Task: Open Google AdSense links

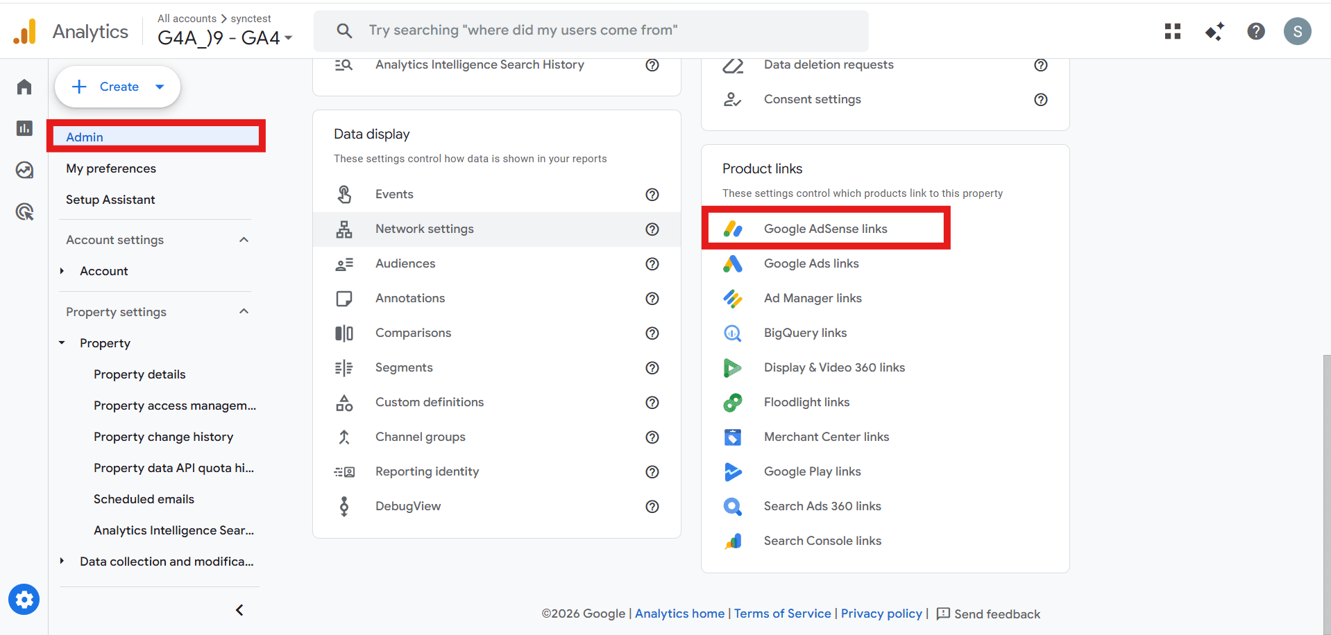Action: (x=826, y=229)
